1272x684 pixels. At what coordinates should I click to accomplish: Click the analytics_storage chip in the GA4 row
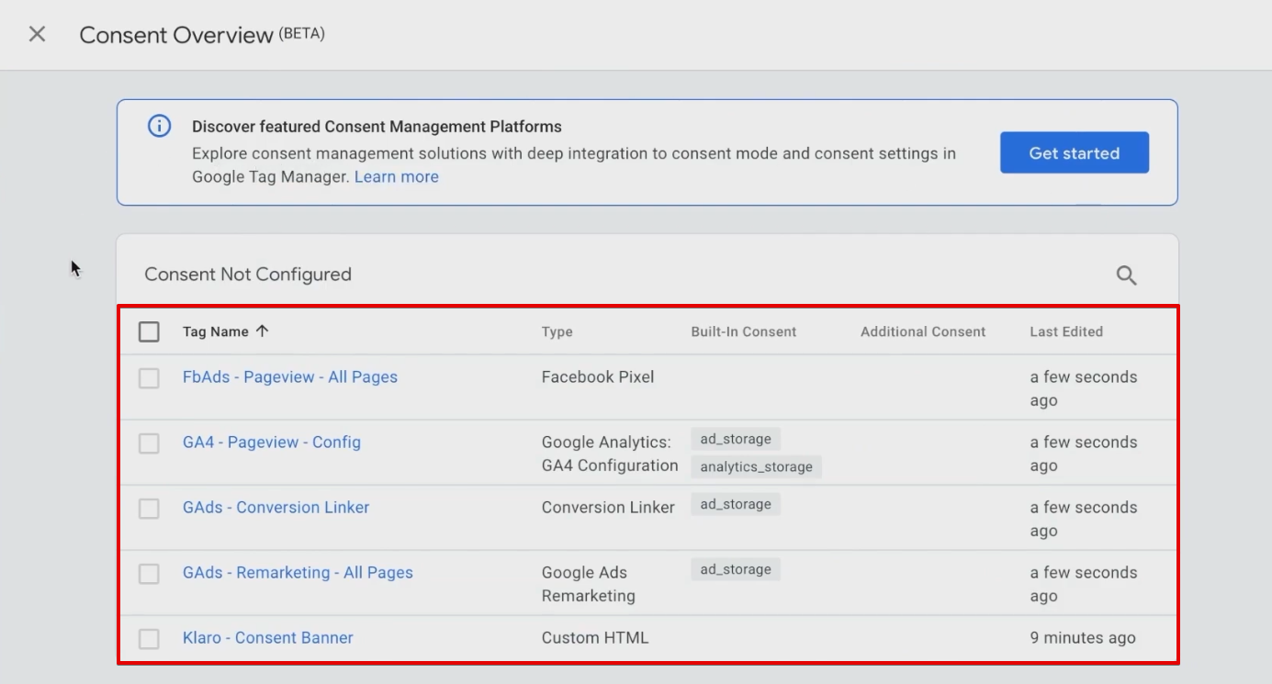[x=757, y=467]
